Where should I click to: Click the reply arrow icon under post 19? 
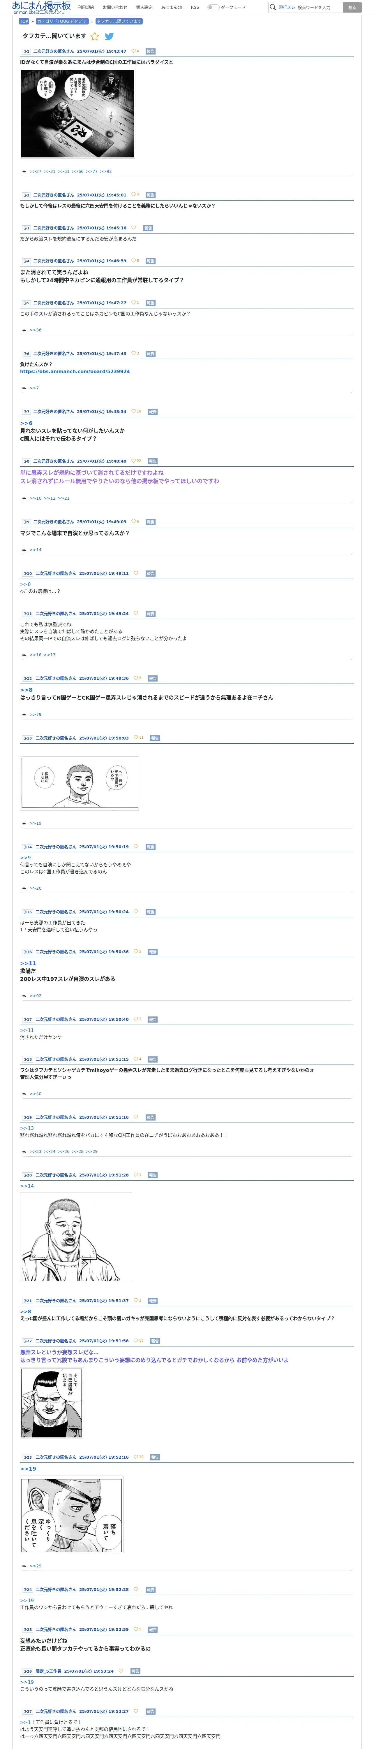tap(24, 1151)
